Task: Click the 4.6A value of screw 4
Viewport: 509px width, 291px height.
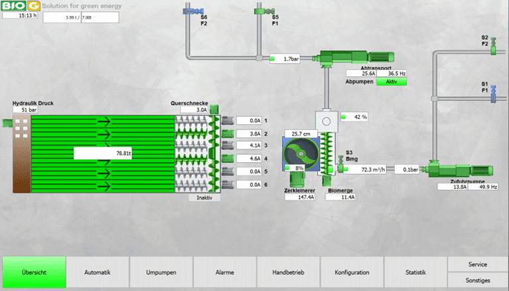Action: pos(249,159)
